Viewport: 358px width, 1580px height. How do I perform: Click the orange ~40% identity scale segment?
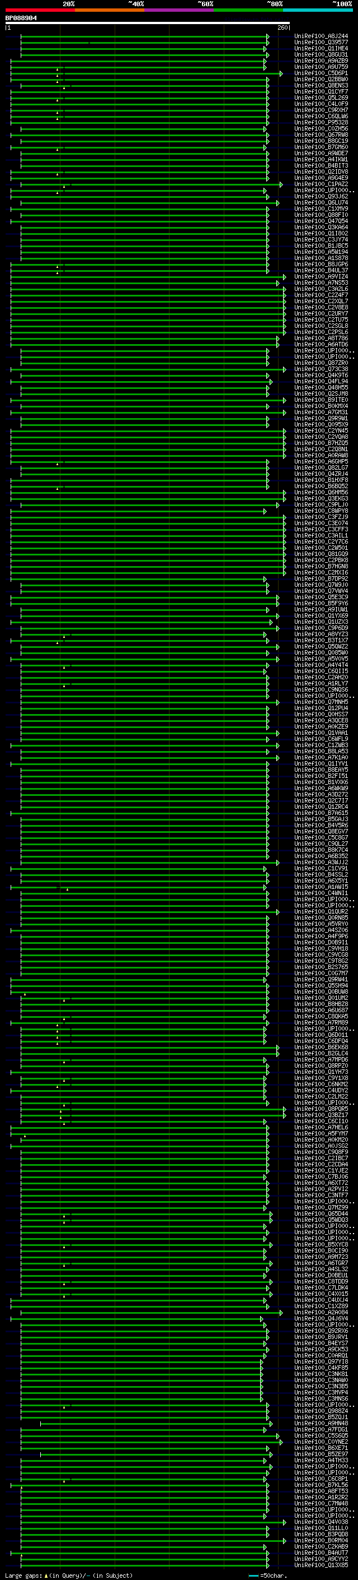click(110, 10)
